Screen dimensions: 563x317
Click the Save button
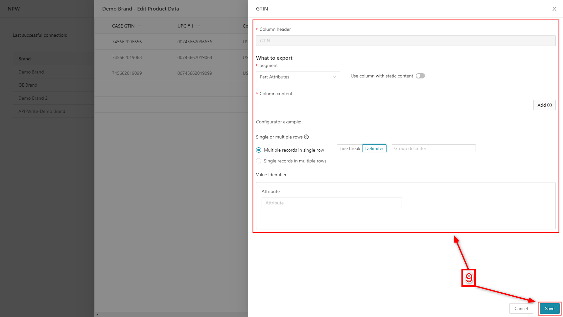point(550,308)
